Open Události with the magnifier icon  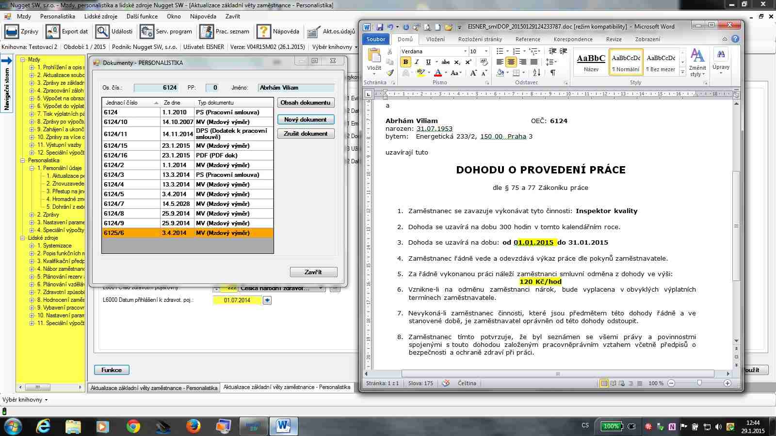click(102, 31)
